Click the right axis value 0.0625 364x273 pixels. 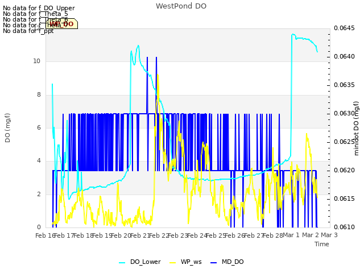(x=344, y=142)
